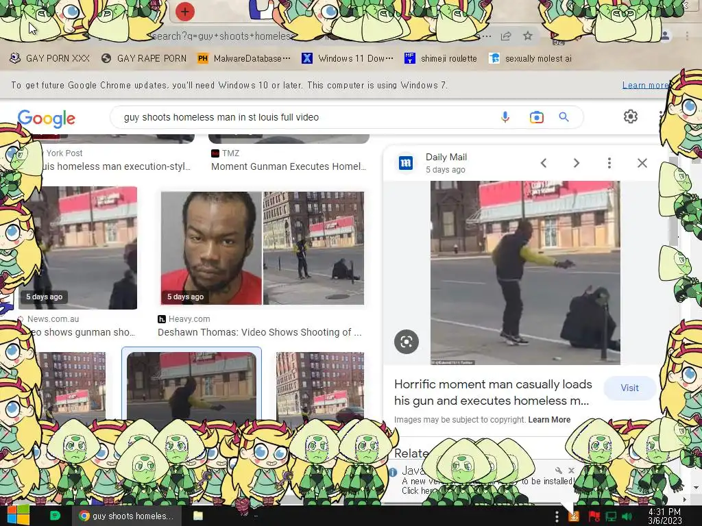
Task: Click the Daily Mail logo in preview panel
Action: [x=406, y=163]
